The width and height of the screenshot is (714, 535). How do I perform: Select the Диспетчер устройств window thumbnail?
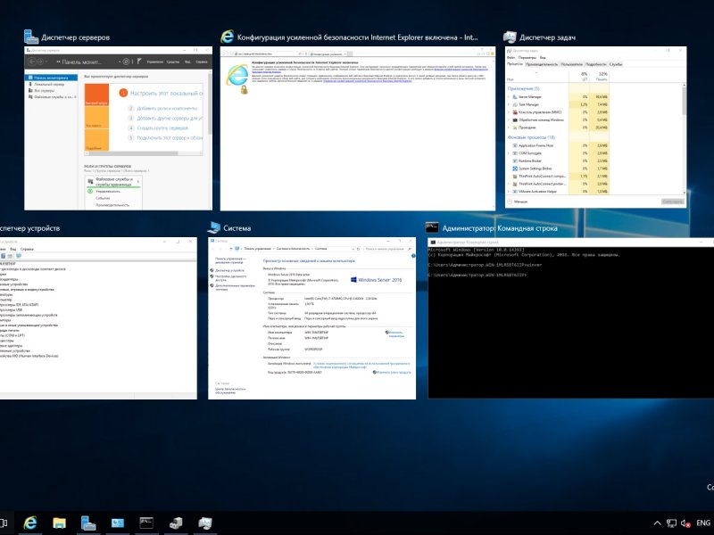[x=98, y=318]
